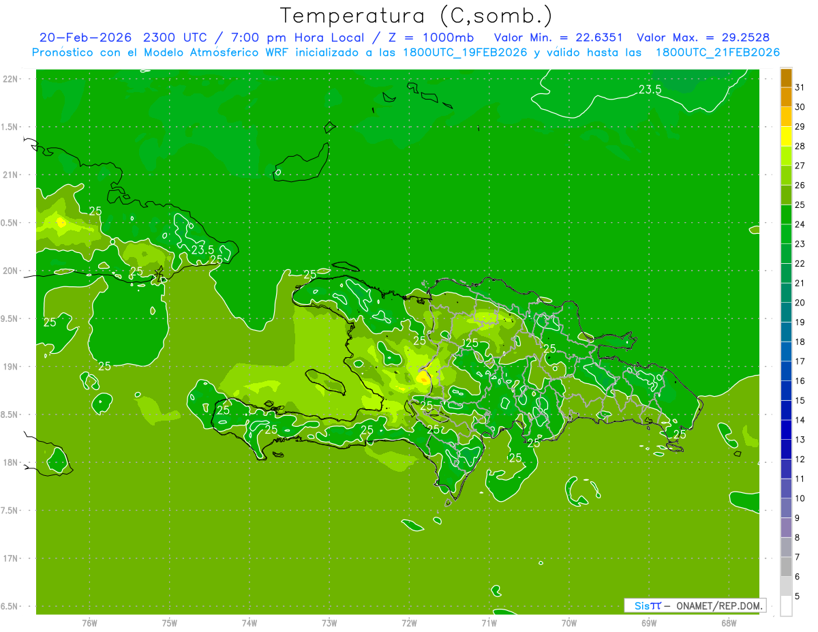The height and width of the screenshot is (632, 818).
Task: Click the teal 19 legend color band
Action: point(786,313)
